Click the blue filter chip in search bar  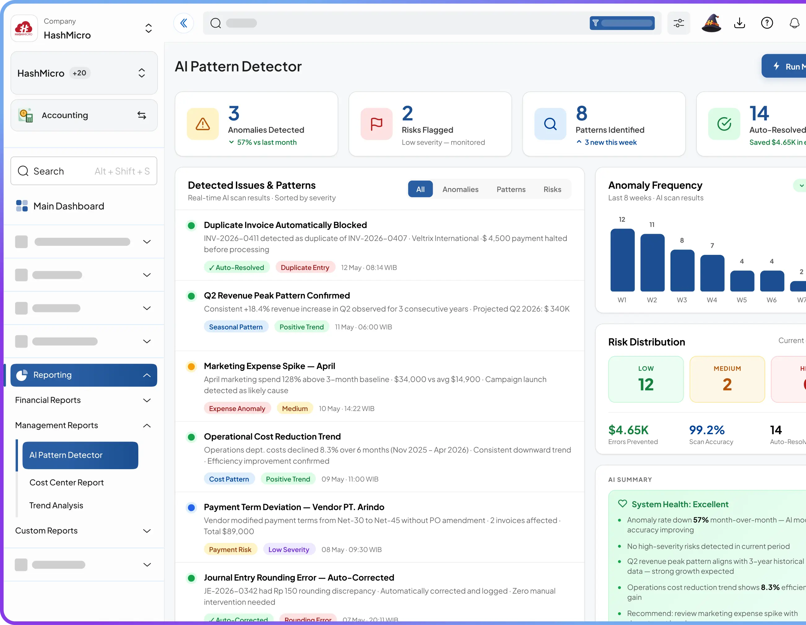click(x=622, y=23)
